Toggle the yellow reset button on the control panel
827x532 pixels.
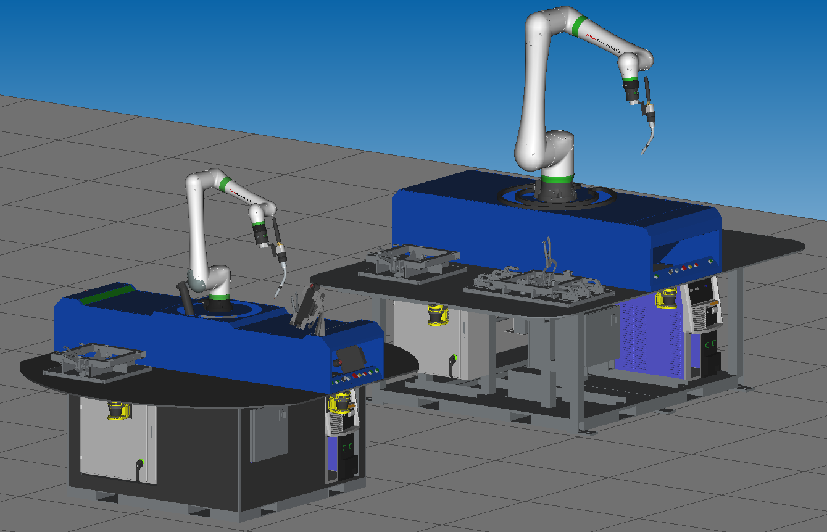(x=359, y=376)
